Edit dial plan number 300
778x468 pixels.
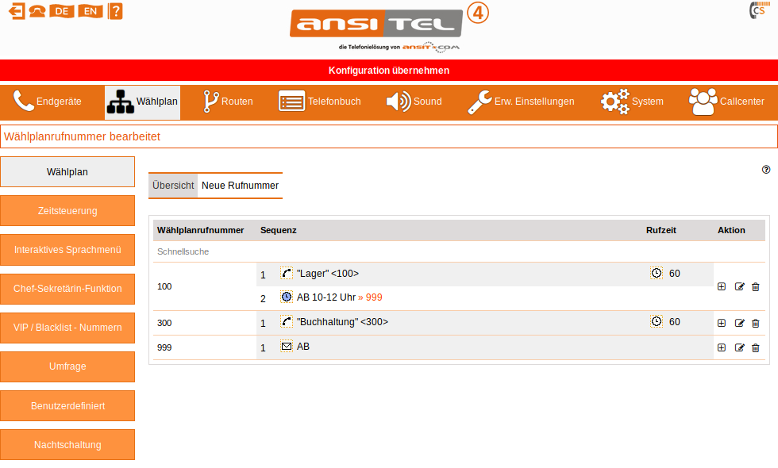point(739,323)
